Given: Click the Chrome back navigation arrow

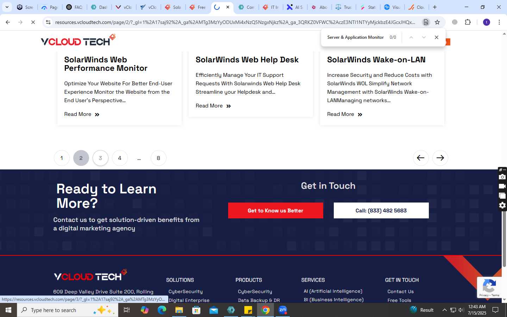Looking at the screenshot, I should pyautogui.click(x=8, y=22).
